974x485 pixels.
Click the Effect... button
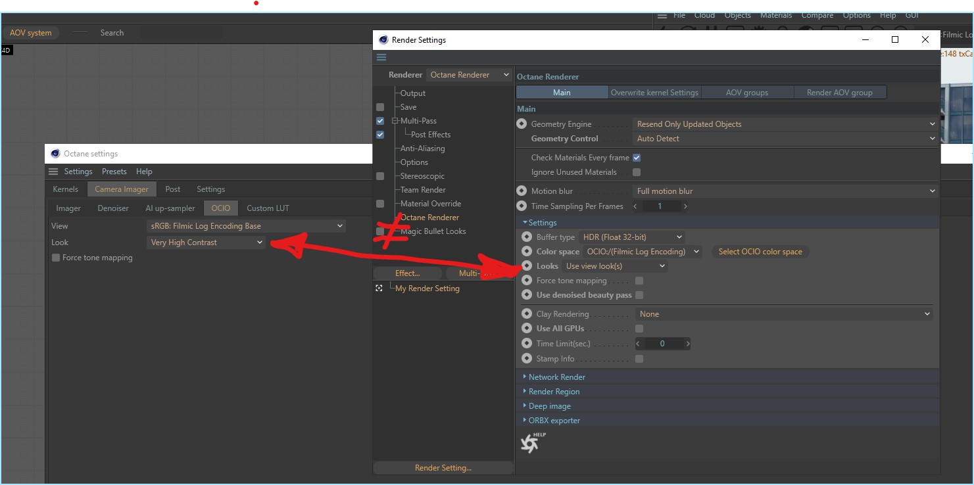408,273
